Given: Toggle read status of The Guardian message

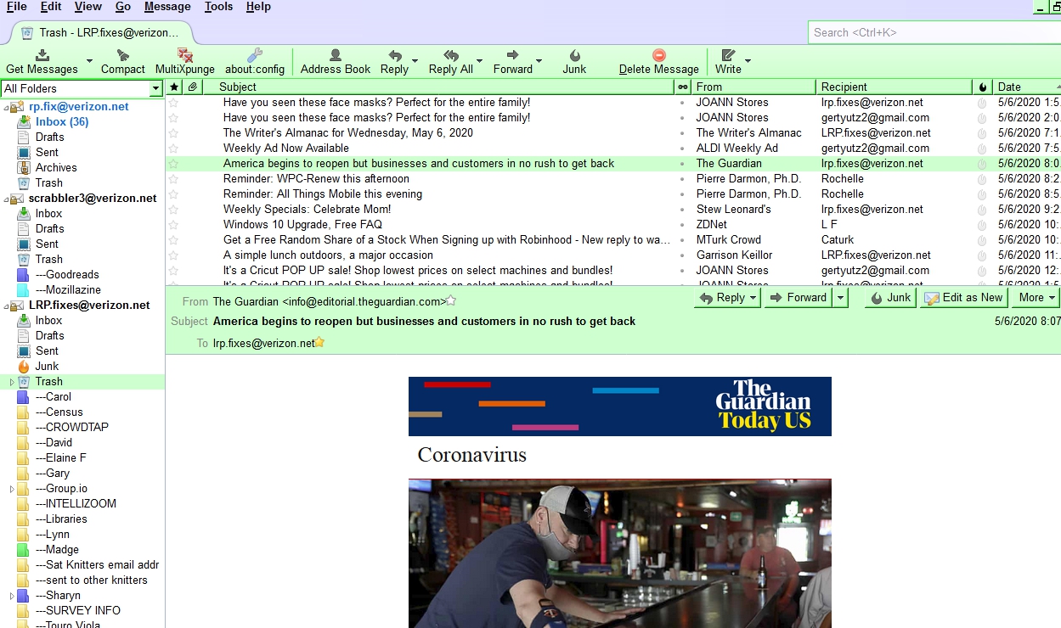Looking at the screenshot, I should coord(682,163).
